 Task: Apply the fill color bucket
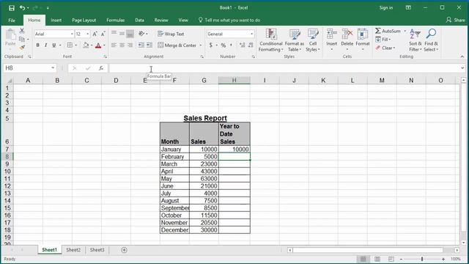click(86, 45)
